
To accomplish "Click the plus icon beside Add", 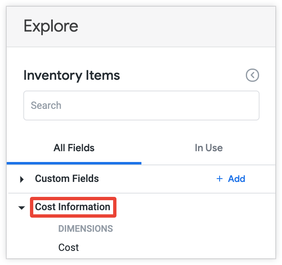I will click(x=220, y=179).
